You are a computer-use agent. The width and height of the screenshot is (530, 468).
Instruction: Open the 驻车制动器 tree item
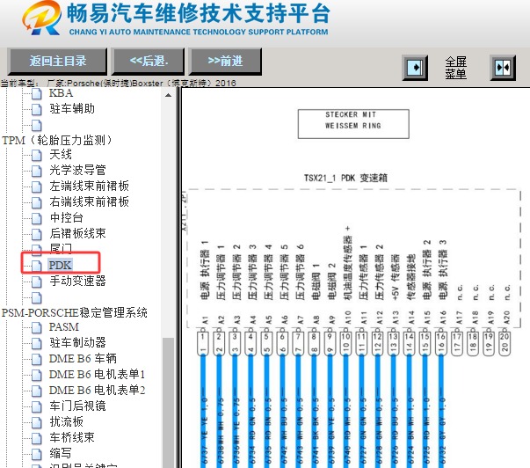(x=77, y=342)
